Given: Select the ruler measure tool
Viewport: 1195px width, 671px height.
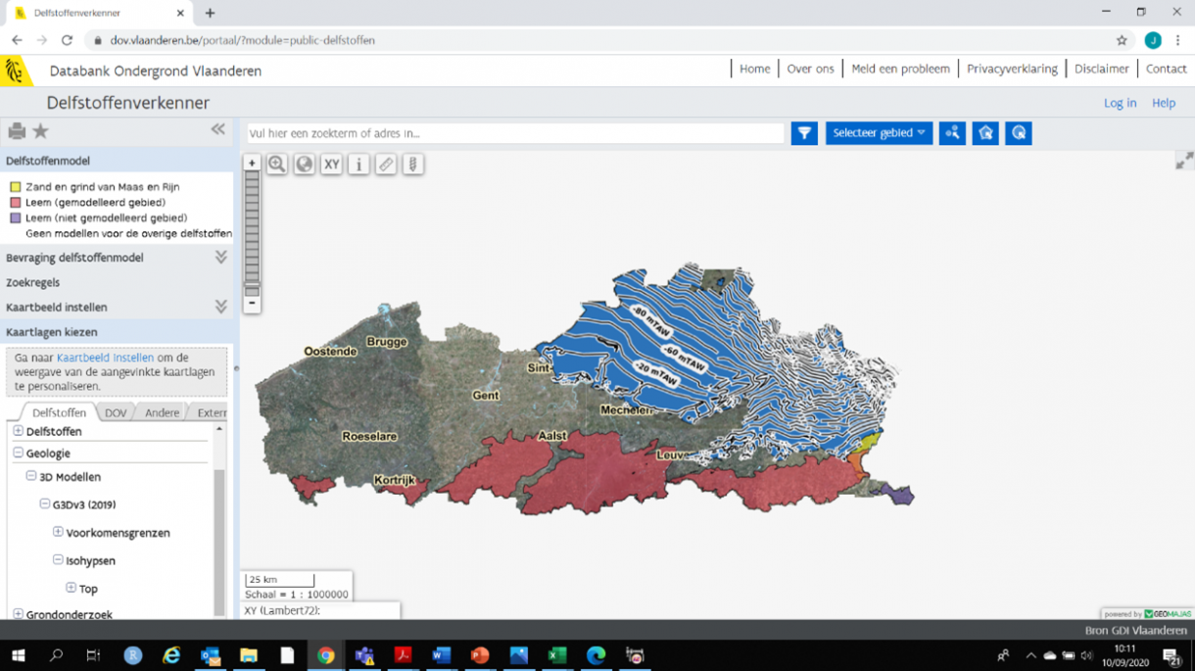Looking at the screenshot, I should coord(386,165).
